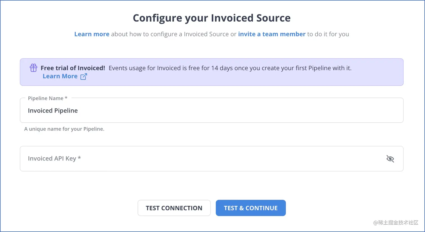
Task: Click the gift icon in the trial banner
Action: [x=33, y=68]
